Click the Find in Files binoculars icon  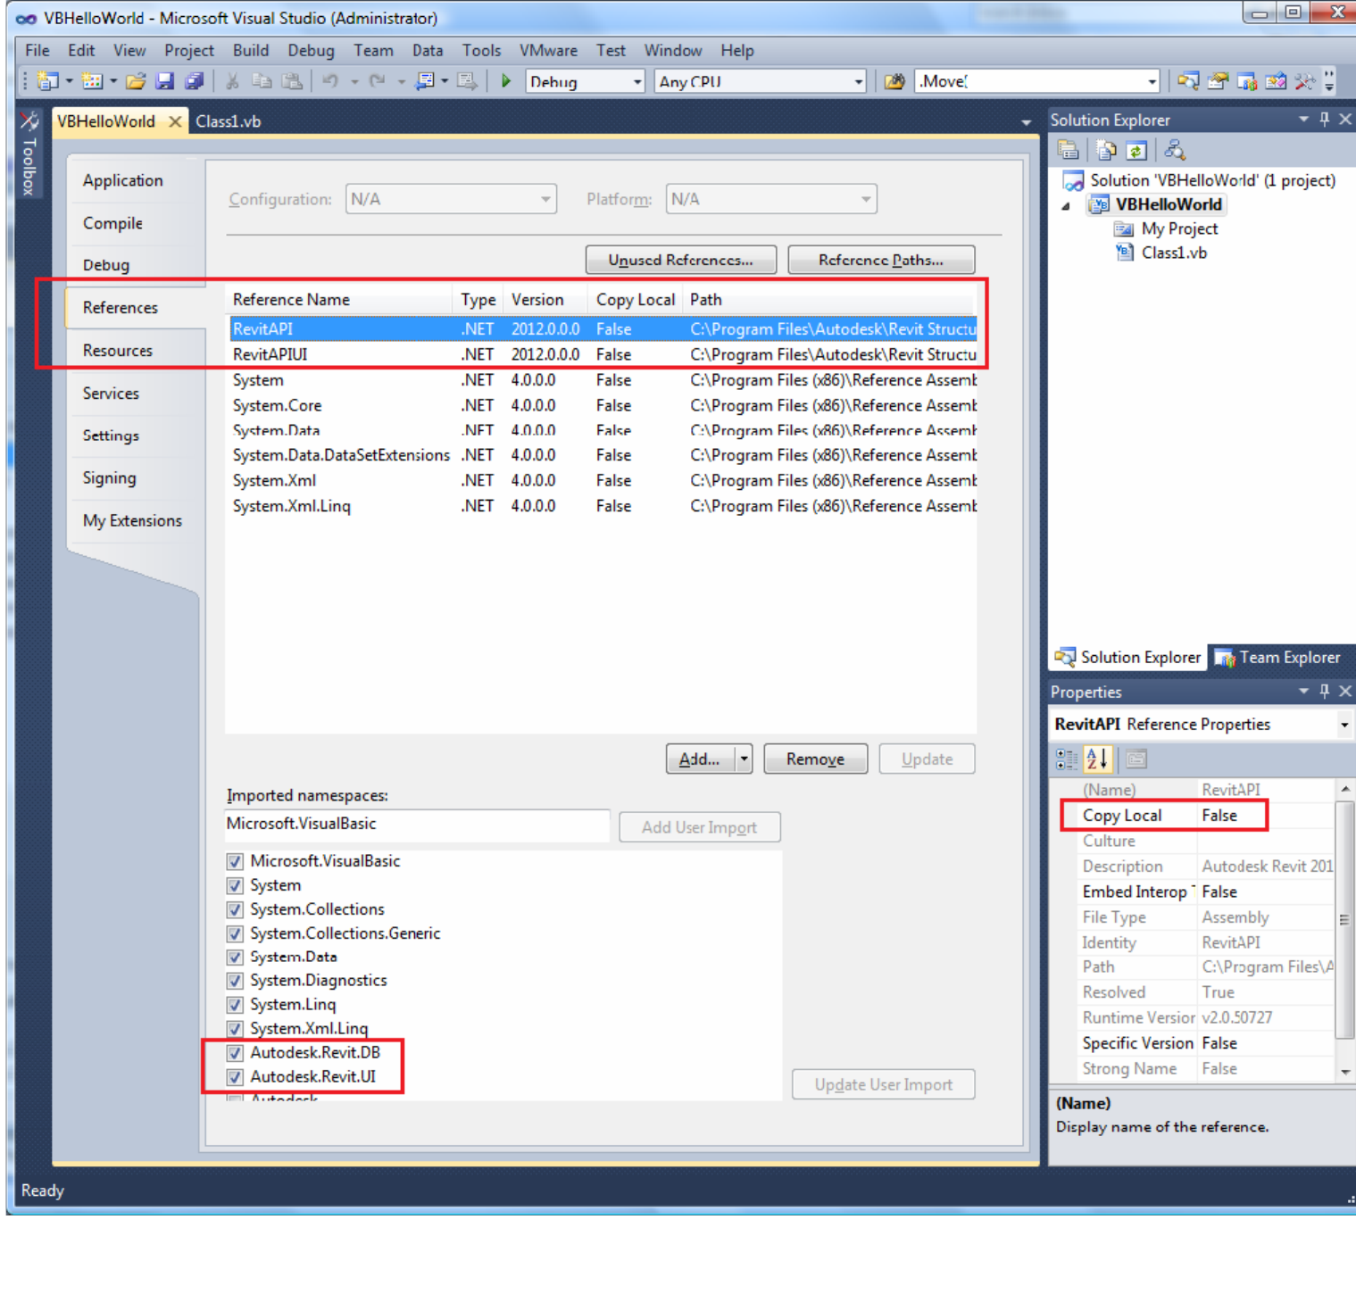(894, 81)
